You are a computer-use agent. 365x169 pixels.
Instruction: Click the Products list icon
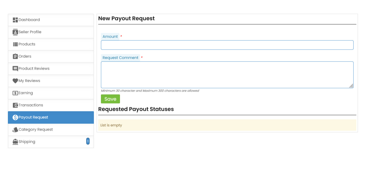tap(15, 44)
